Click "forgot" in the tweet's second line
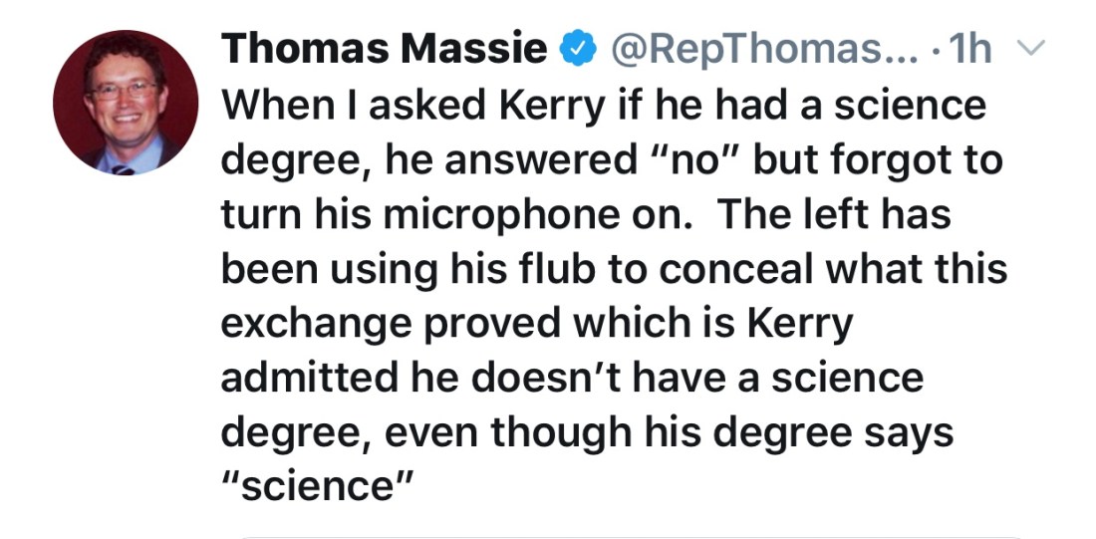The image size is (1096, 539). point(887,160)
